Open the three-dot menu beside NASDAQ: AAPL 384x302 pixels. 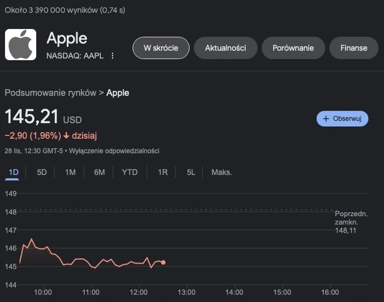pos(113,56)
